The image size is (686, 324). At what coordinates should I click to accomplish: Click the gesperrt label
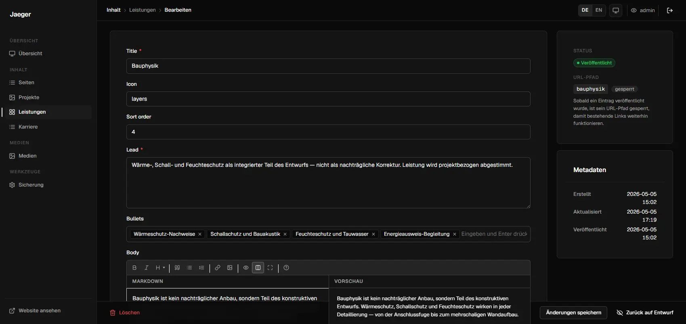tap(624, 89)
